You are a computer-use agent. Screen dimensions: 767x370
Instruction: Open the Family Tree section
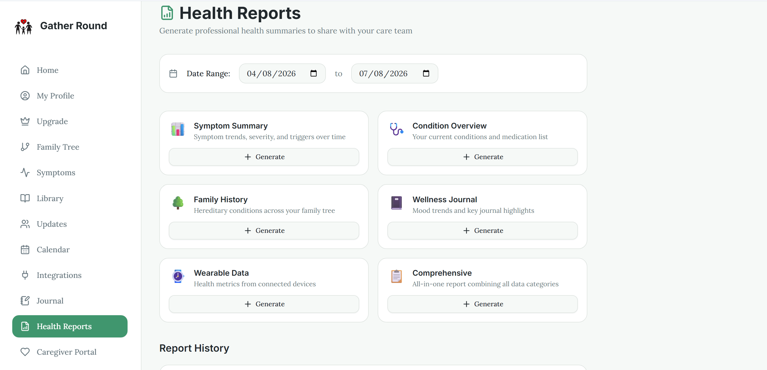(70, 147)
